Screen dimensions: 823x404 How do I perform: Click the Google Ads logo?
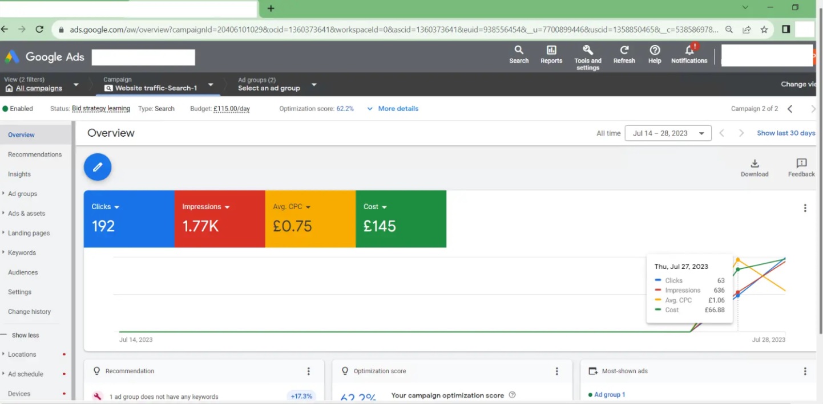(45, 57)
